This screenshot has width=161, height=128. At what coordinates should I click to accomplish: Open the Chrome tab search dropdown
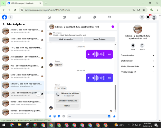[3, 3]
